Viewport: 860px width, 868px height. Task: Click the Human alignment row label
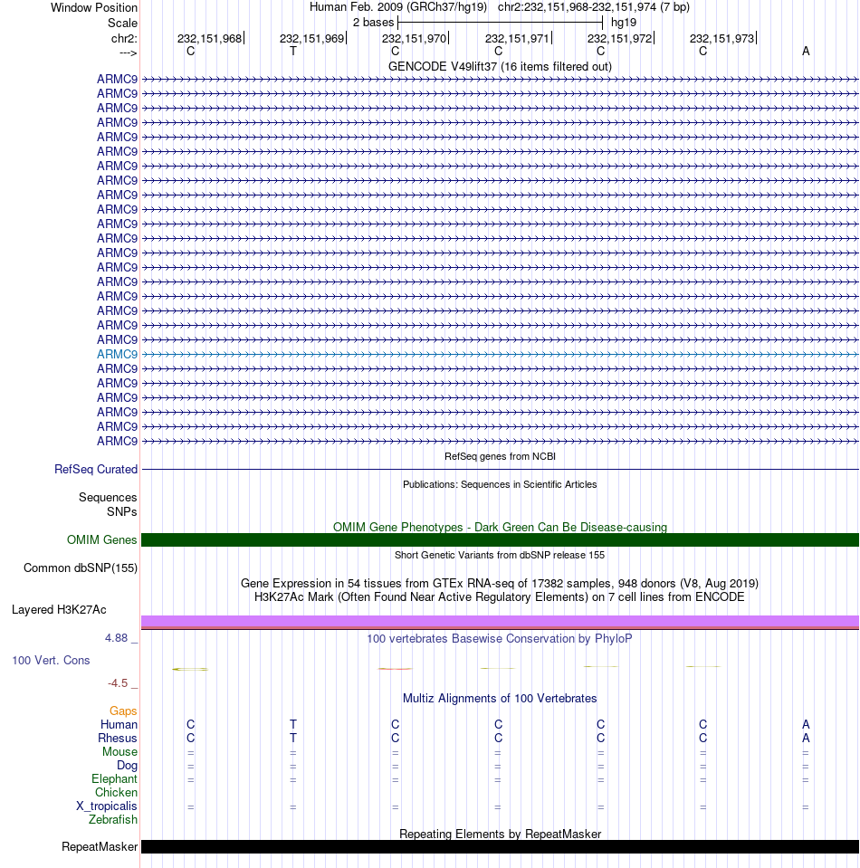[119, 725]
